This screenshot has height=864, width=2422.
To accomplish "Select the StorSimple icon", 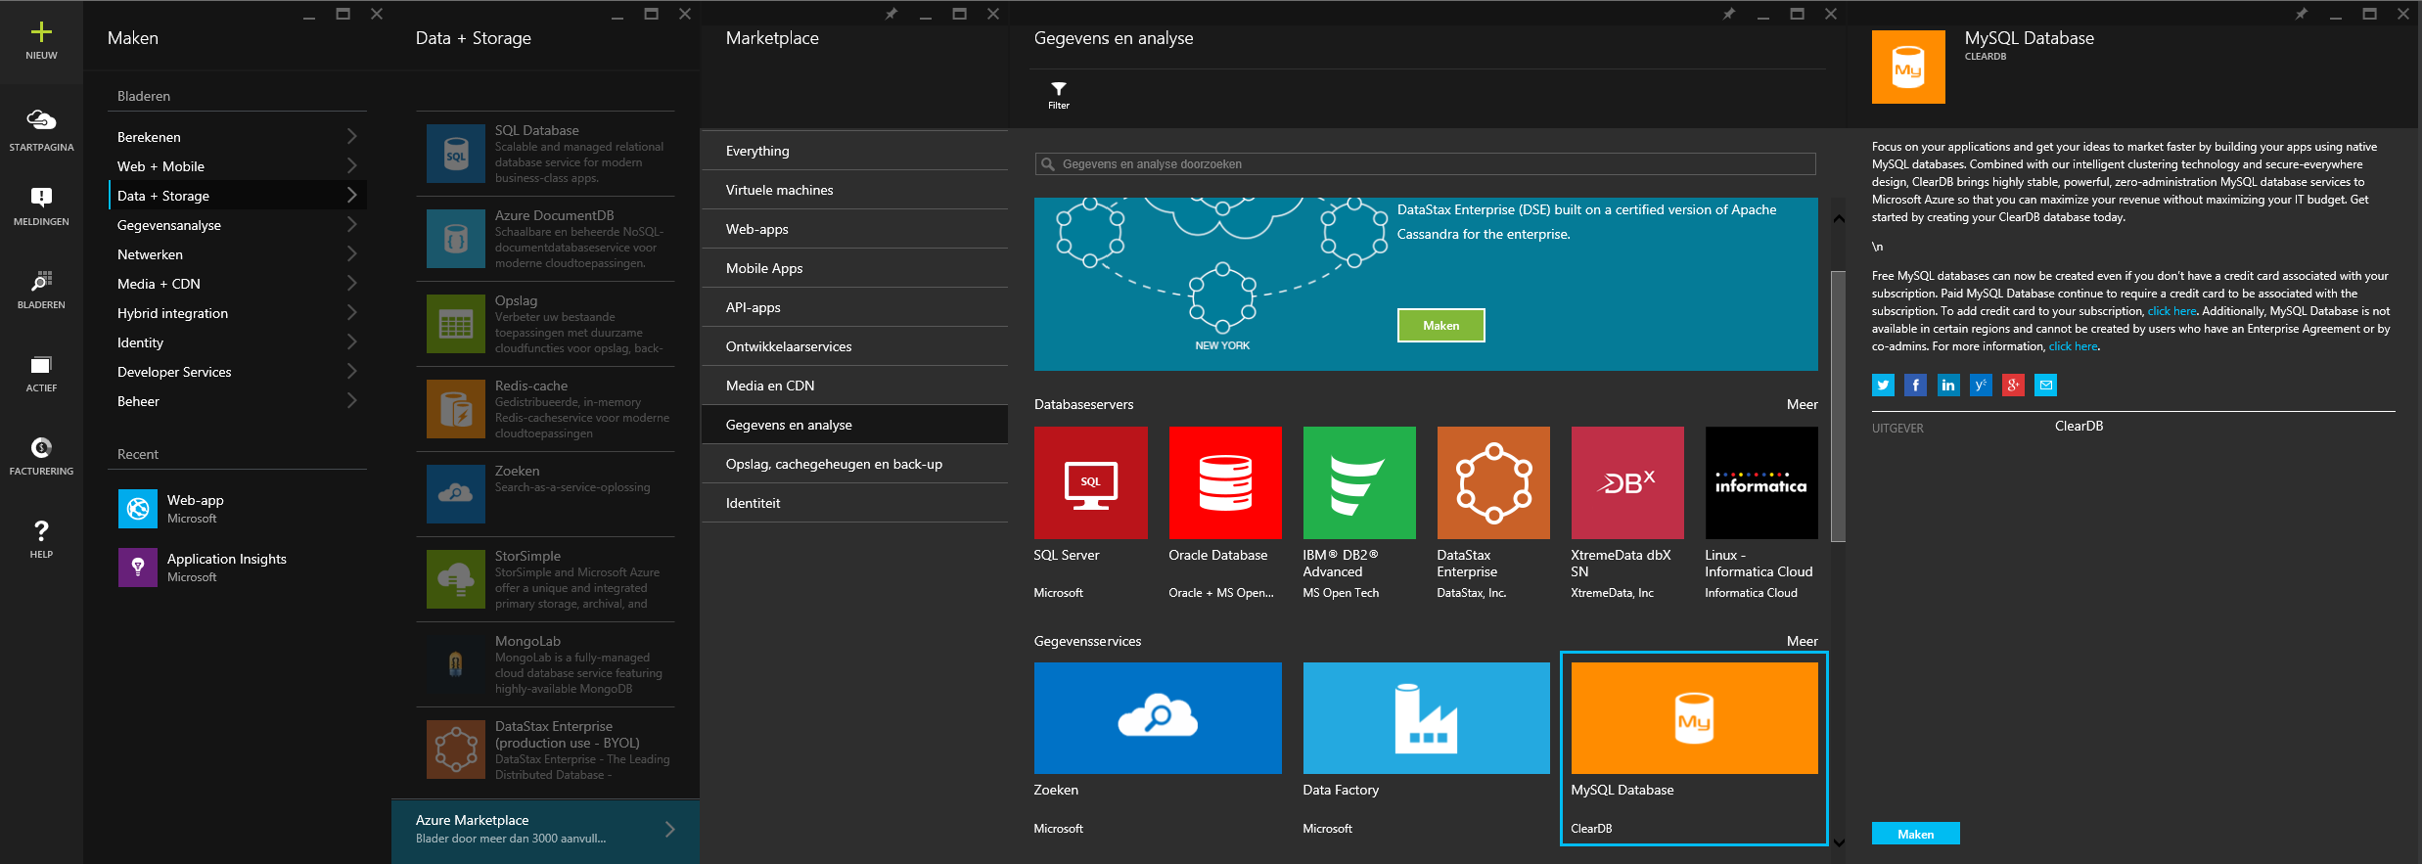I will [456, 579].
